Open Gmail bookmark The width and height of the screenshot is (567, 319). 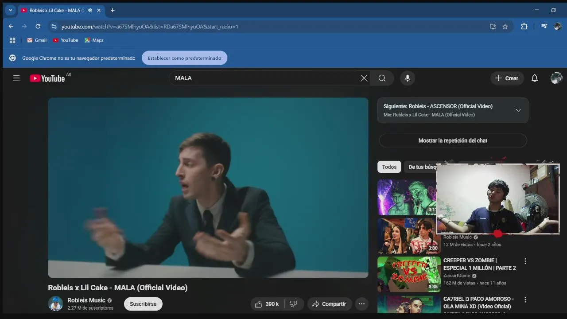36,40
